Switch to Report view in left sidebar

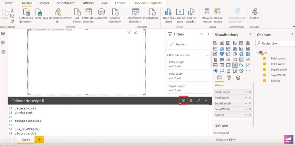point(3,34)
